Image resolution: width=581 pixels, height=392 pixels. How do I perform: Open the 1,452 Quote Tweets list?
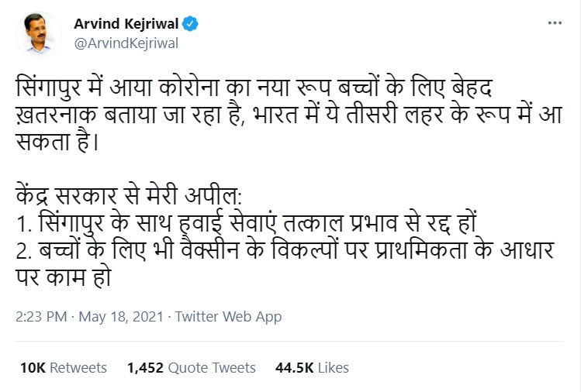click(x=189, y=367)
